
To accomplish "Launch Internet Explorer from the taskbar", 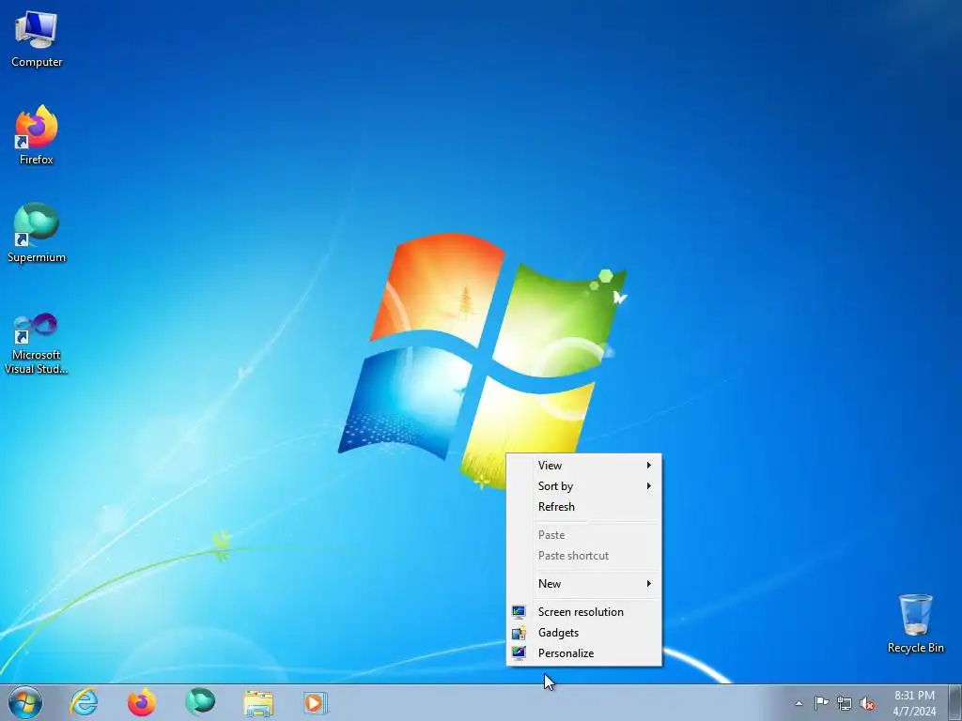I will (84, 702).
